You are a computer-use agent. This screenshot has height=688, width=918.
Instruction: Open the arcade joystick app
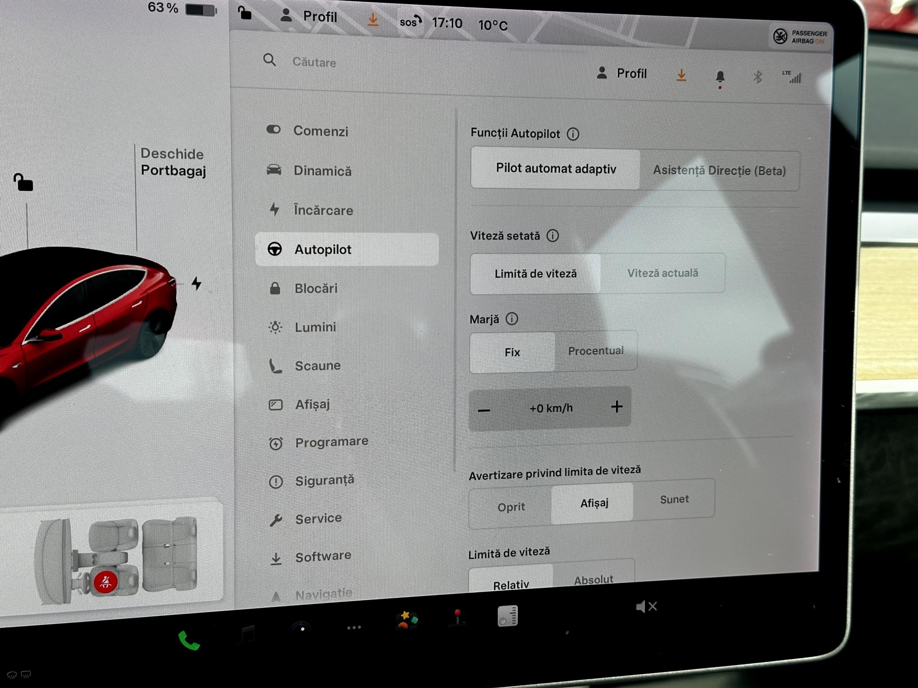[x=458, y=617]
